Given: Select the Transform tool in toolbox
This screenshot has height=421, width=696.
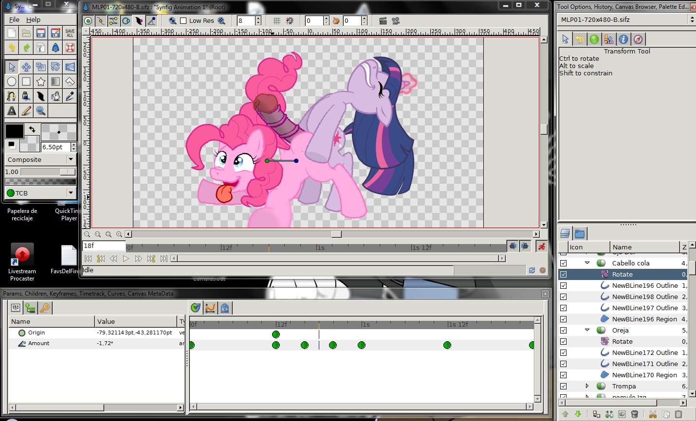Looking at the screenshot, I should [12, 67].
